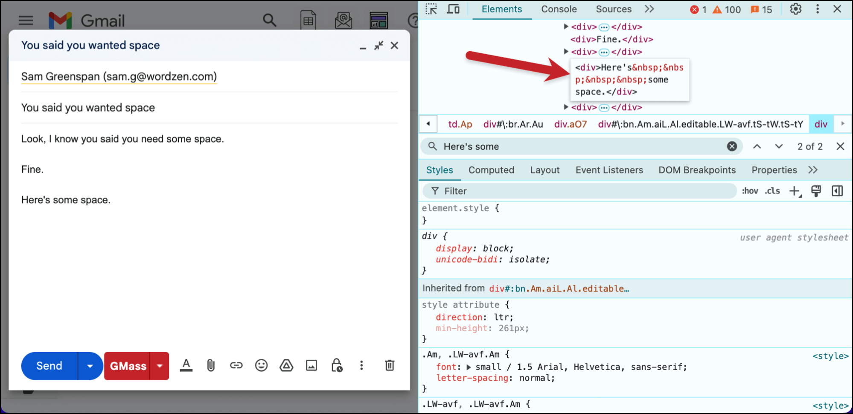
Task: Open Properties tab in sidebar
Action: [x=774, y=170]
